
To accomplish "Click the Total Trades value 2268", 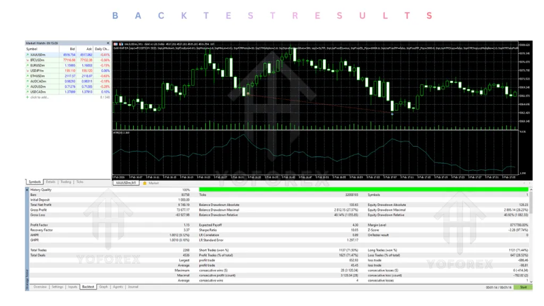I will click(186, 250).
